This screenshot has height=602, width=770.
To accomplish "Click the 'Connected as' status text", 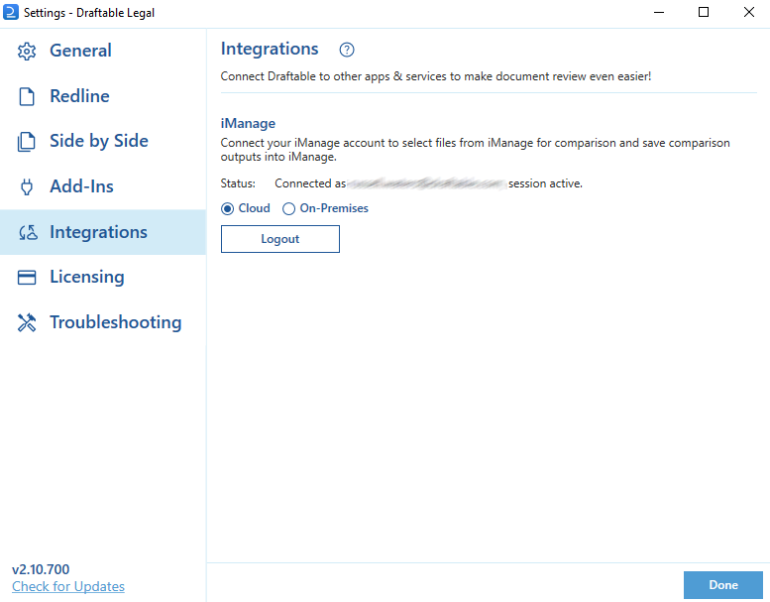I will (310, 183).
